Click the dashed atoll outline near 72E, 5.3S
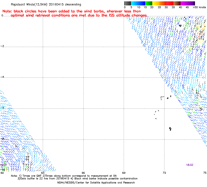This screenshot has width=207, height=187. click(x=162, y=98)
